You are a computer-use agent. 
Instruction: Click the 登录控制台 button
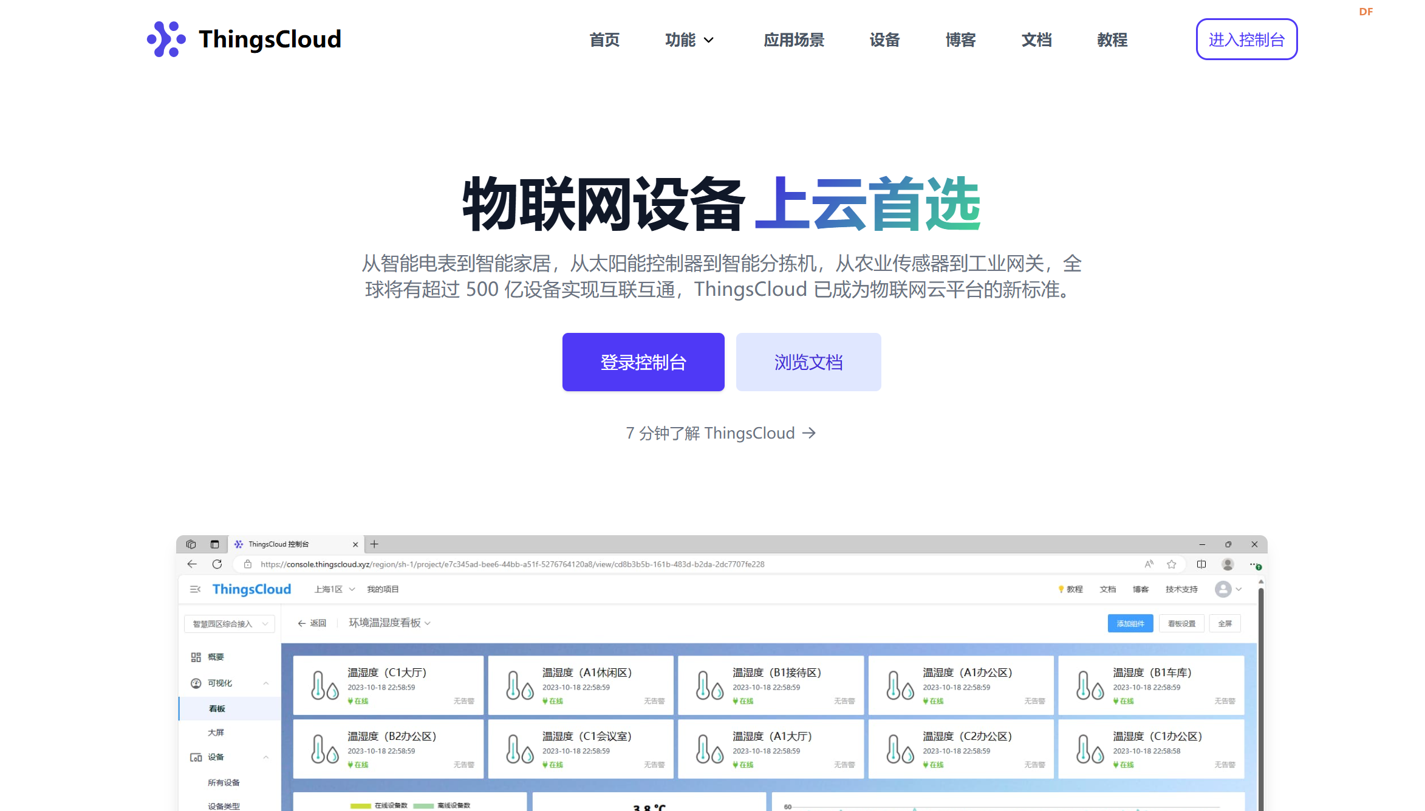[643, 362]
